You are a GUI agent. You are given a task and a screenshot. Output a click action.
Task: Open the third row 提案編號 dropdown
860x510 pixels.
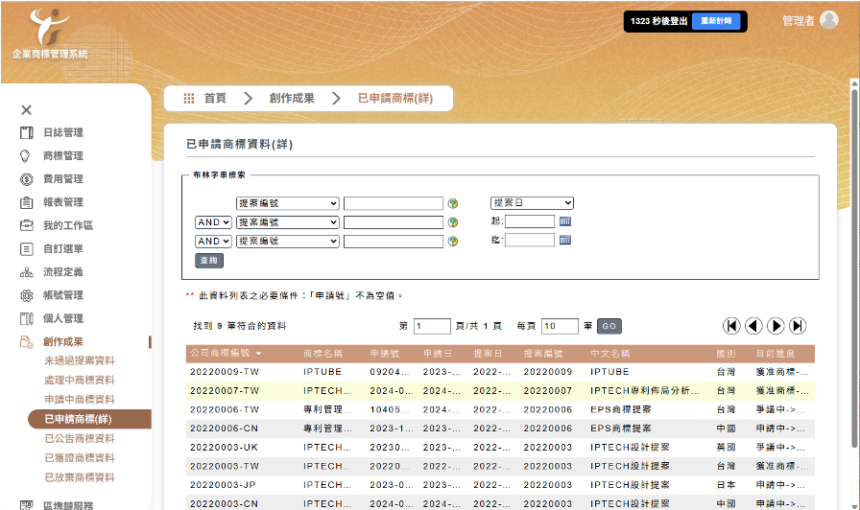pos(287,242)
